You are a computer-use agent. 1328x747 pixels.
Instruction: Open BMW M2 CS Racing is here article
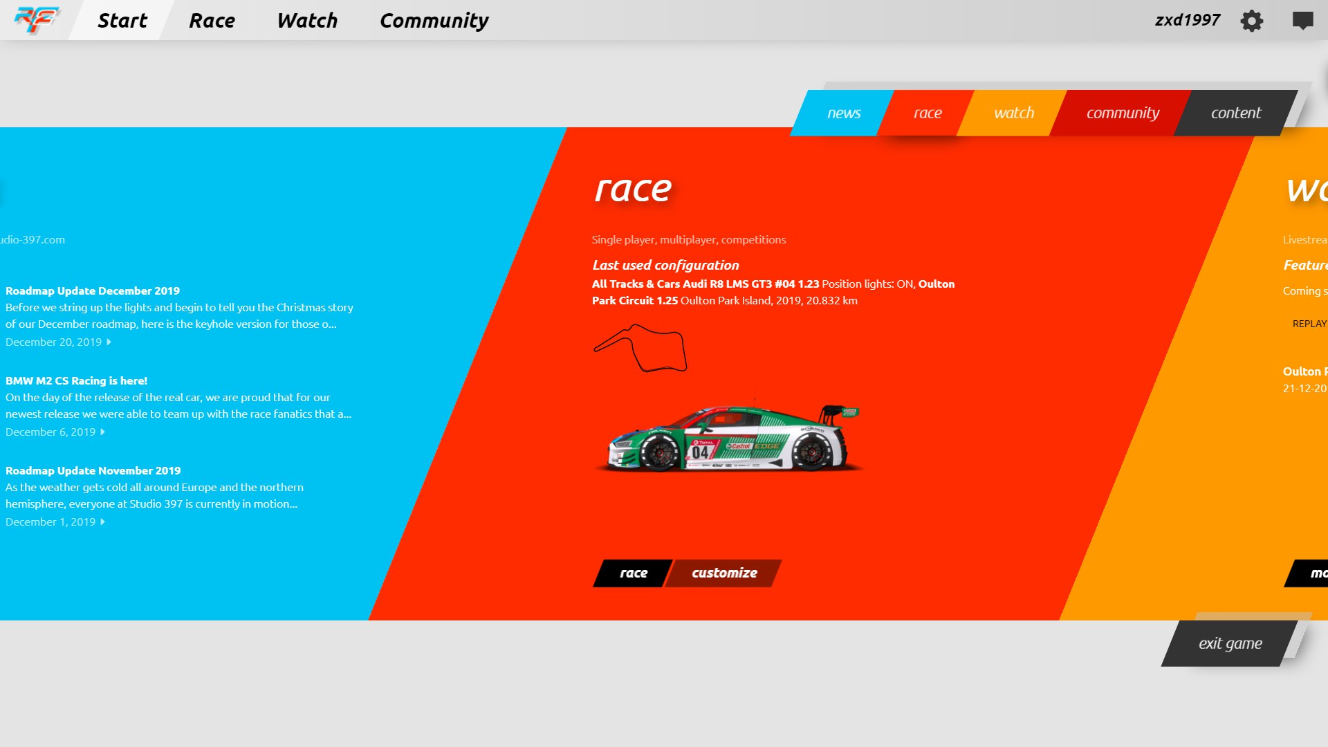(76, 380)
